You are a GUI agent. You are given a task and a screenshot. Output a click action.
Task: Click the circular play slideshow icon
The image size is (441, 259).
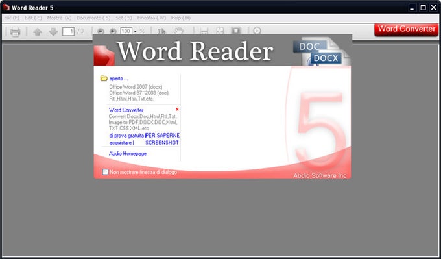click(x=257, y=31)
